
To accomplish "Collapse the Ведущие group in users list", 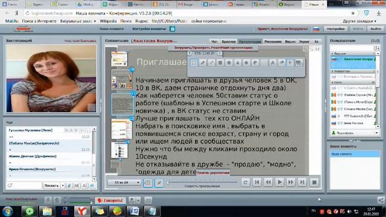I will coord(332,54).
